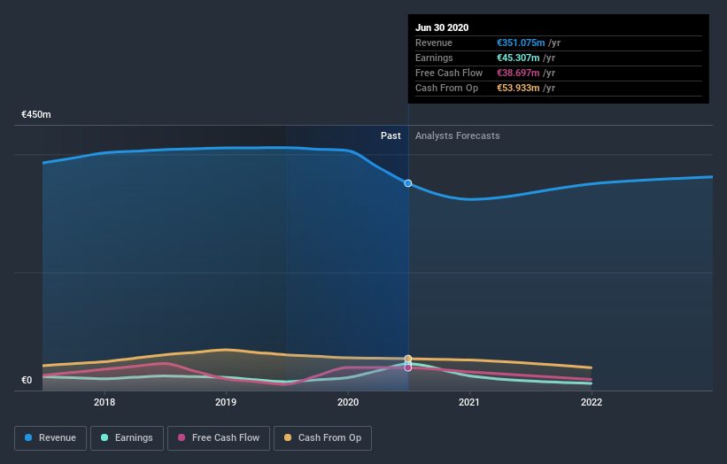Click the €351.075m revenue value

[521, 43]
